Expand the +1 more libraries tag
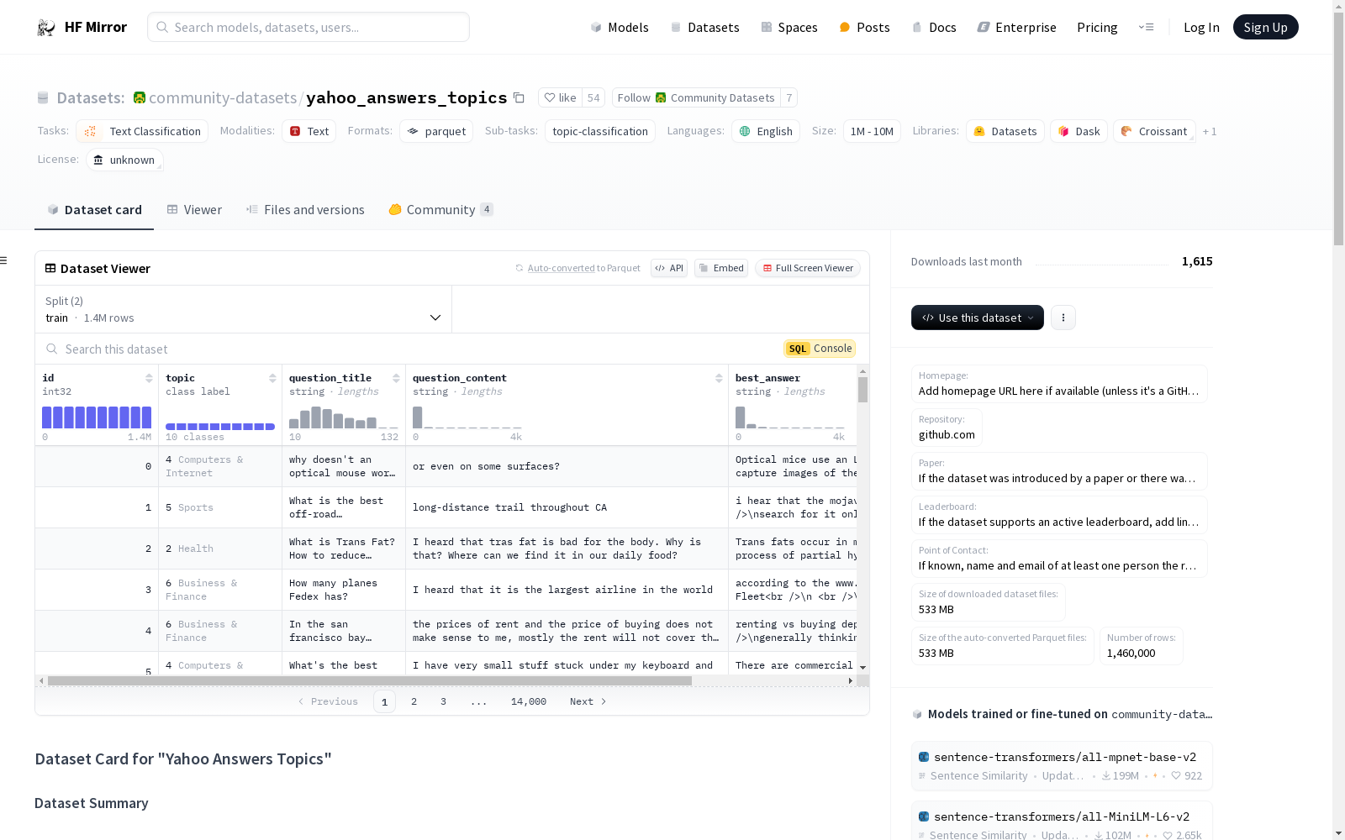Image resolution: width=1345 pixels, height=840 pixels. (x=1210, y=131)
